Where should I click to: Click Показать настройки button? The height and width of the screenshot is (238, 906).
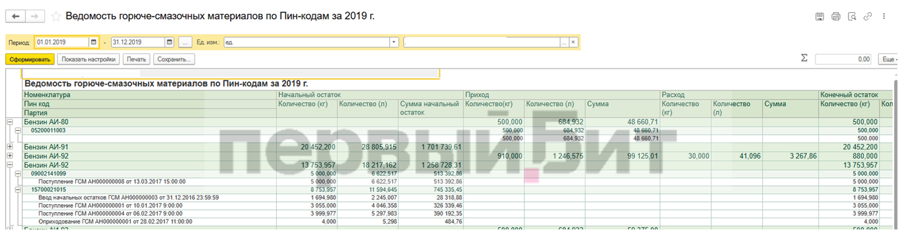89,59
